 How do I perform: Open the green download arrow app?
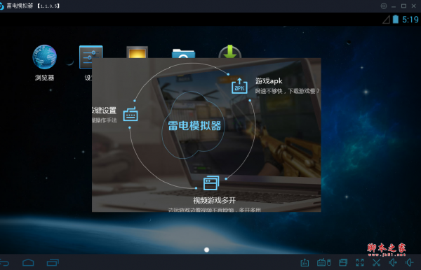(230, 52)
